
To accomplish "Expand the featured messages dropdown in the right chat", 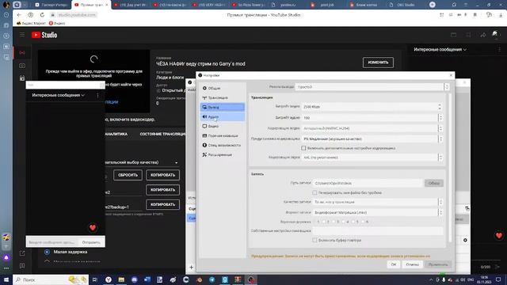I will pyautogui.click(x=440, y=49).
